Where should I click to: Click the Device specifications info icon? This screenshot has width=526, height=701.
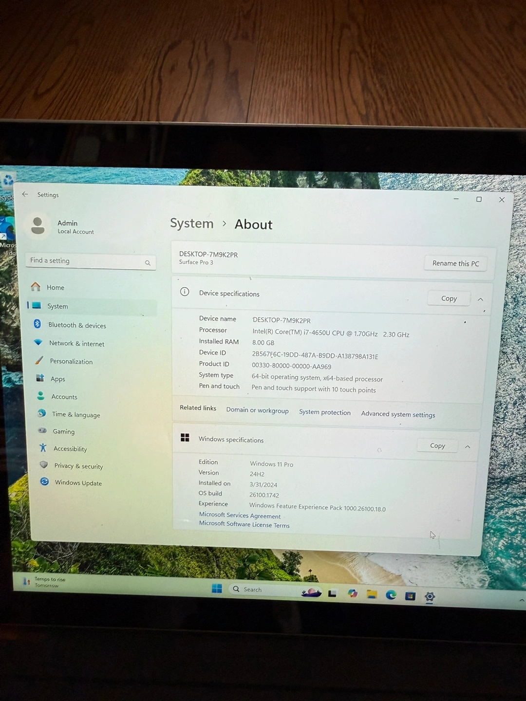pyautogui.click(x=185, y=292)
